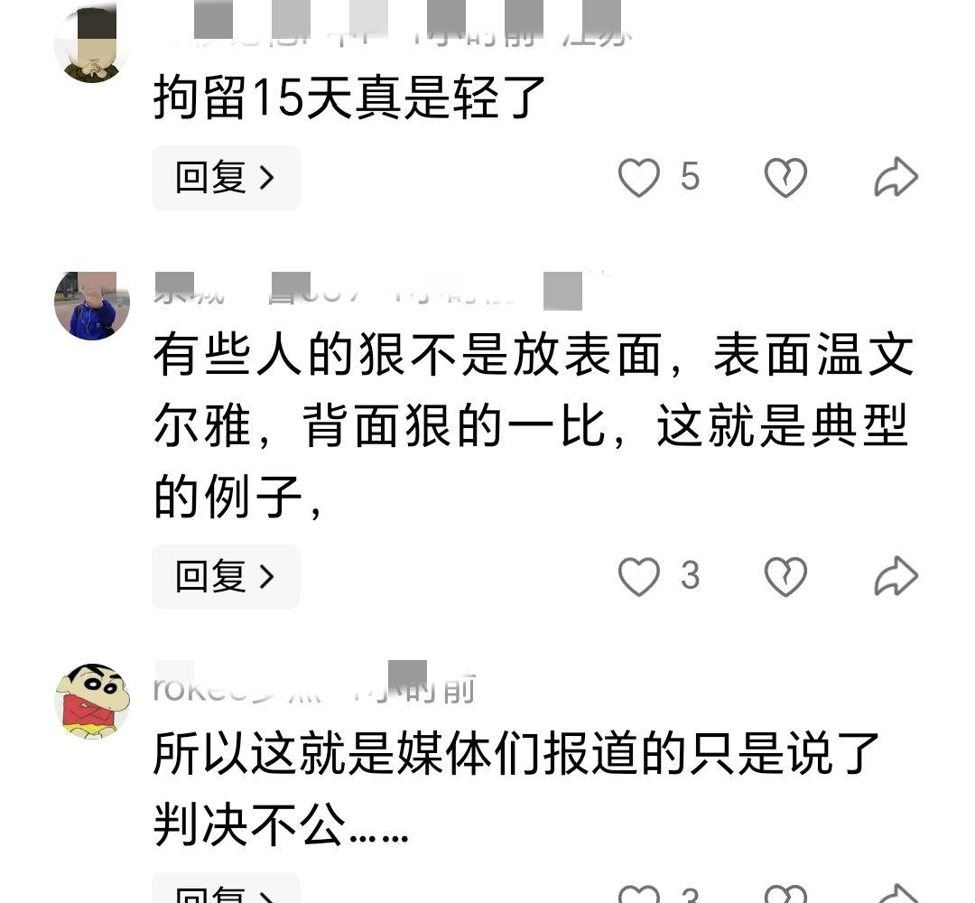Screen dimensions: 975x903
Task: Share the 媒体们报道 comment
Action: (896, 894)
